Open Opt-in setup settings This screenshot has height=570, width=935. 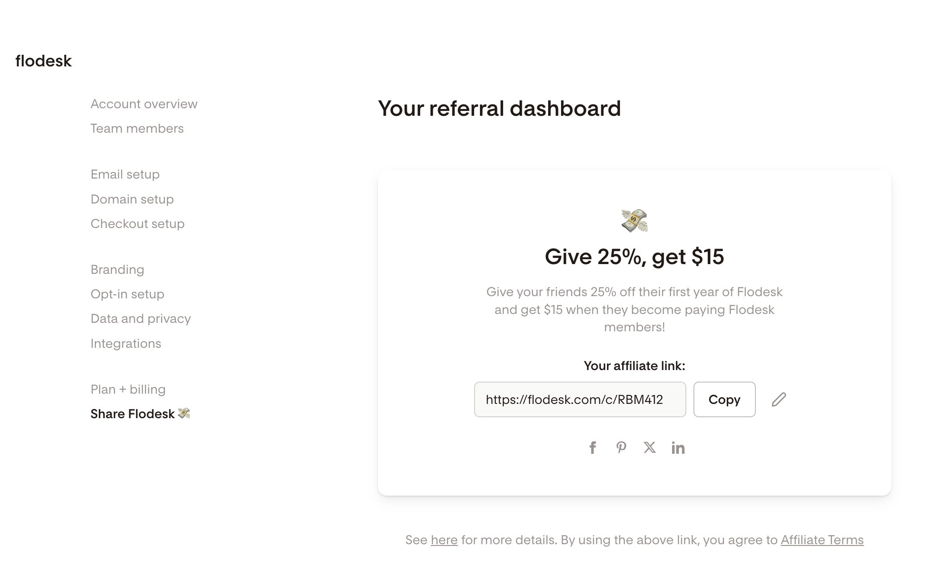pos(127,294)
